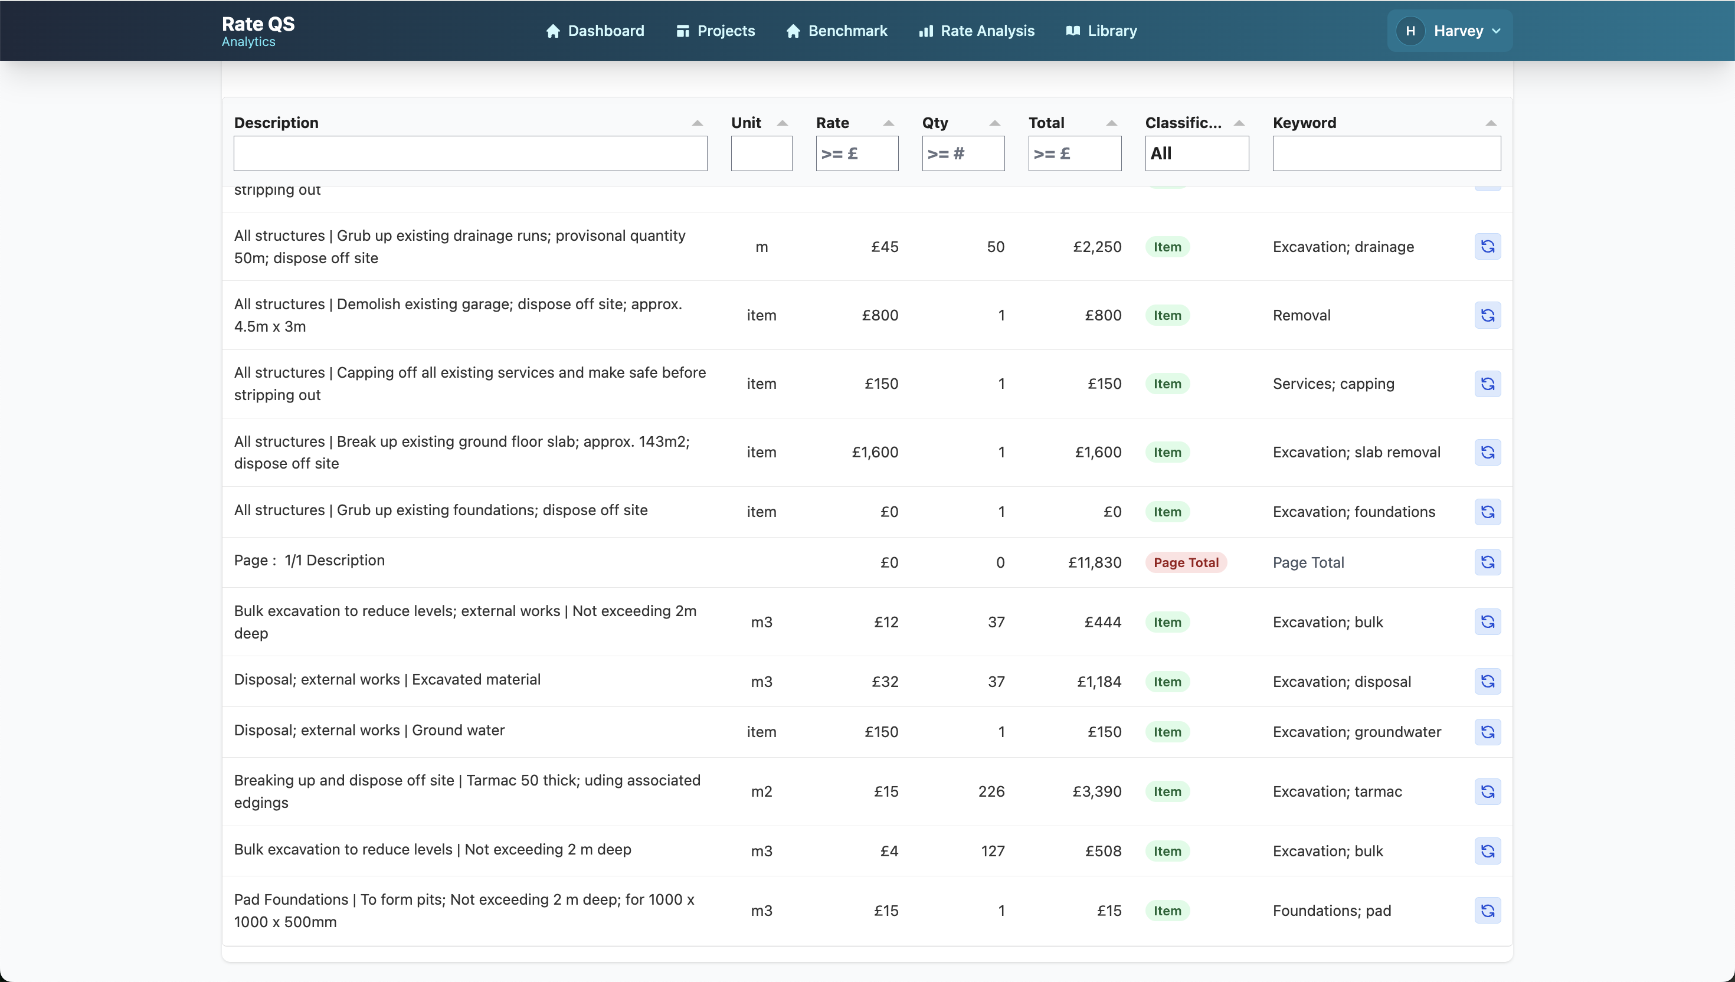Click refresh icon for £508 bulk excavation row
This screenshot has width=1735, height=982.
tap(1488, 851)
